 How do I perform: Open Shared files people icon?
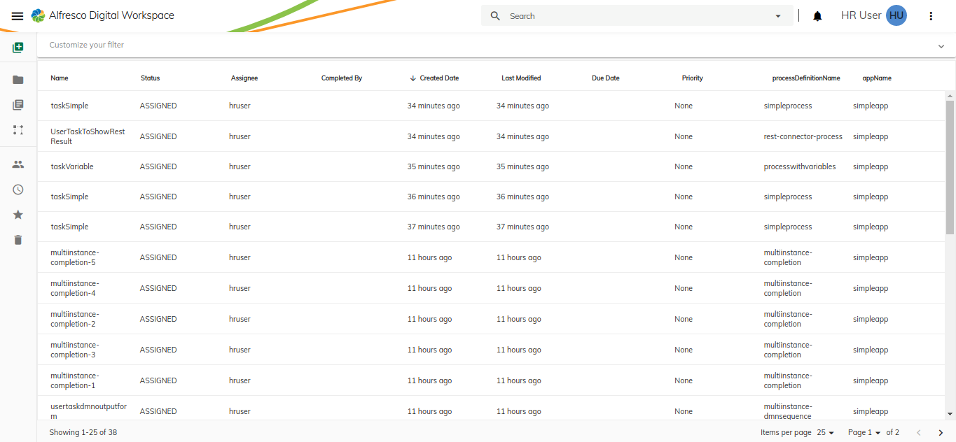18,164
